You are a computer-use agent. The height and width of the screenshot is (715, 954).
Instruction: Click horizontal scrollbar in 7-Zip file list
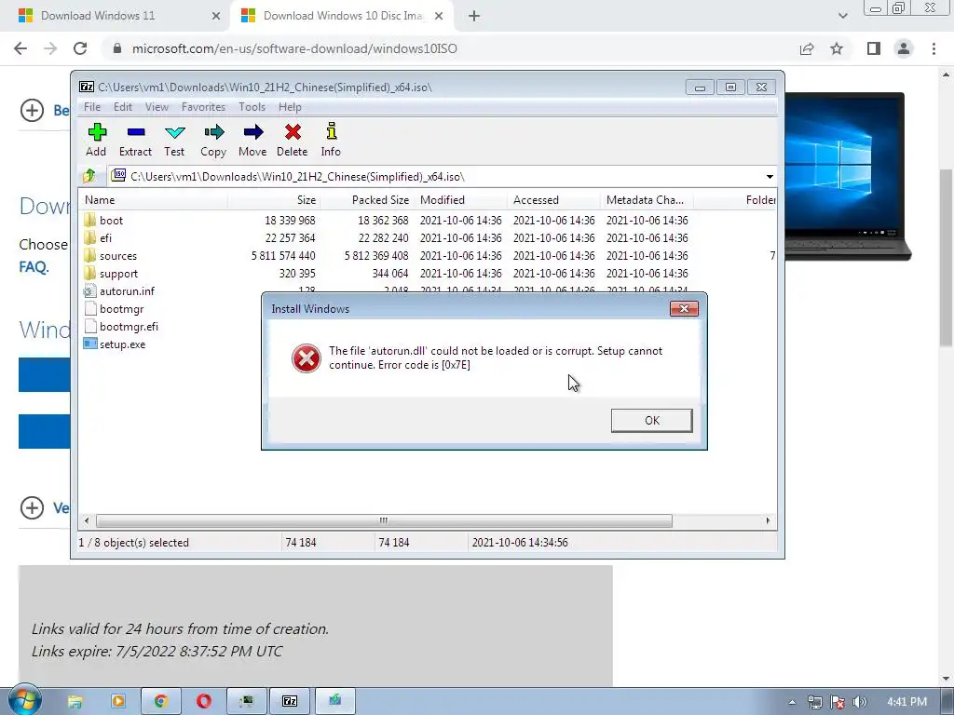tap(384, 521)
